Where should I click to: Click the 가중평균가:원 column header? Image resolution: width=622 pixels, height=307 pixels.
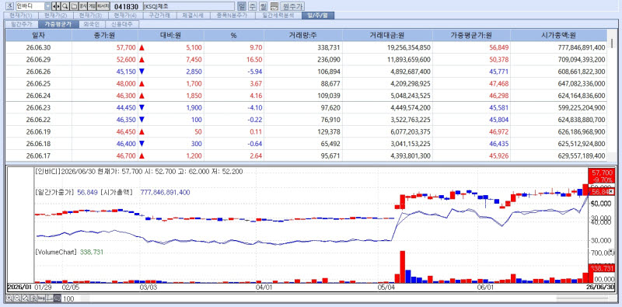click(x=471, y=35)
